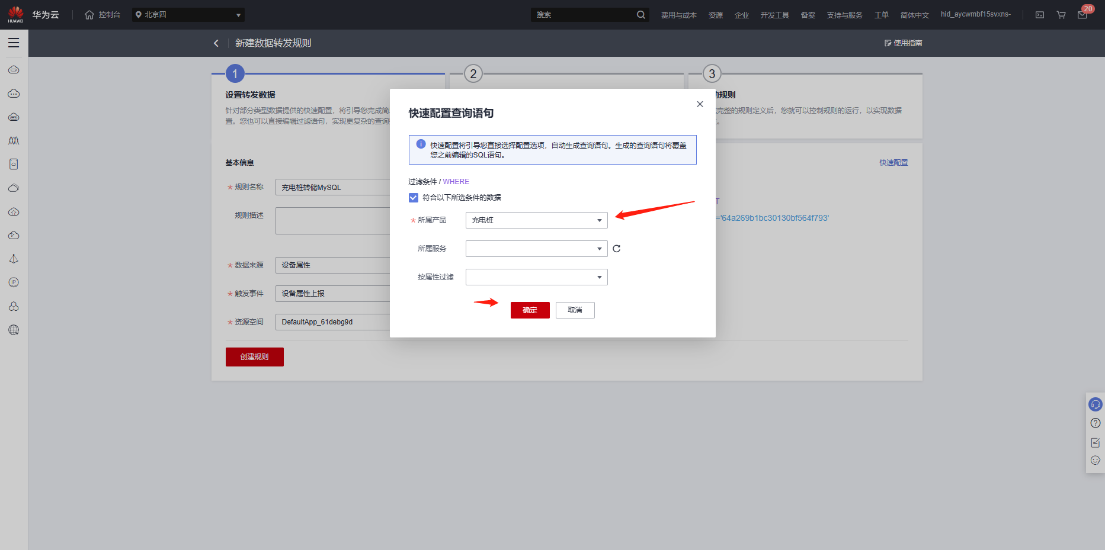This screenshot has width=1105, height=550.
Task: Open the CloudShell terminal icon
Action: point(1040,15)
